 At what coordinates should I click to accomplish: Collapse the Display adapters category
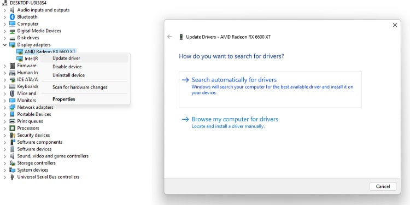(x=5, y=45)
